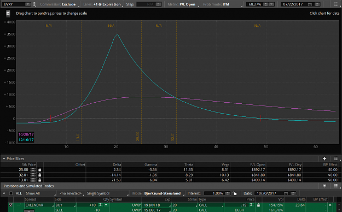
Task: Click the 32.01 price slice line label
Action: pos(173,137)
